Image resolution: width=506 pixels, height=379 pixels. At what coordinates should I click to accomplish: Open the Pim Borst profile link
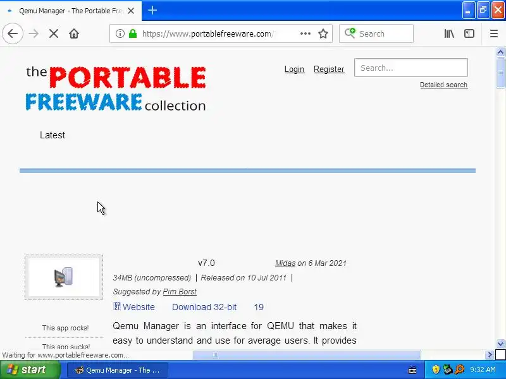(180, 292)
